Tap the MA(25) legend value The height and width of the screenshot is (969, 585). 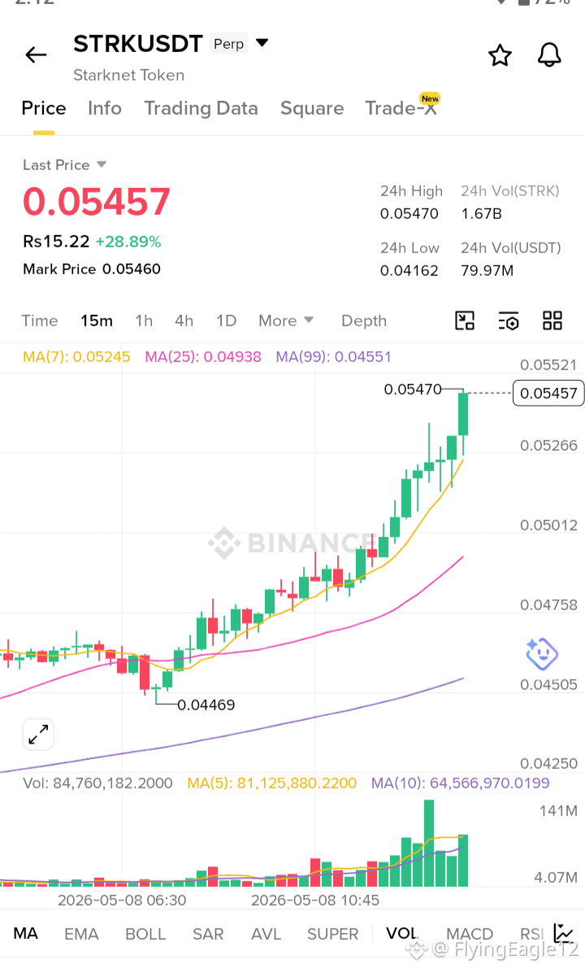pos(203,356)
